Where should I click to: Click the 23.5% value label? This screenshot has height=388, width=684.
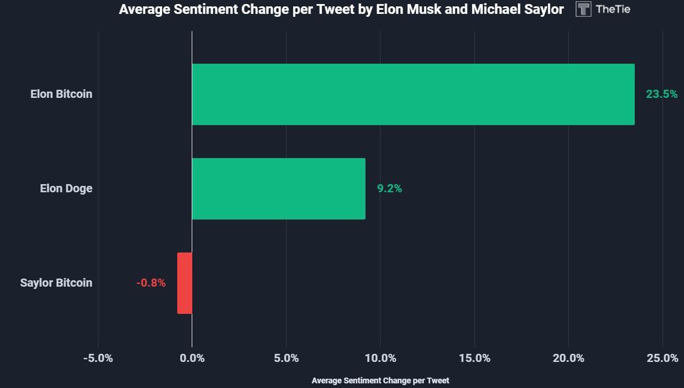click(x=661, y=94)
